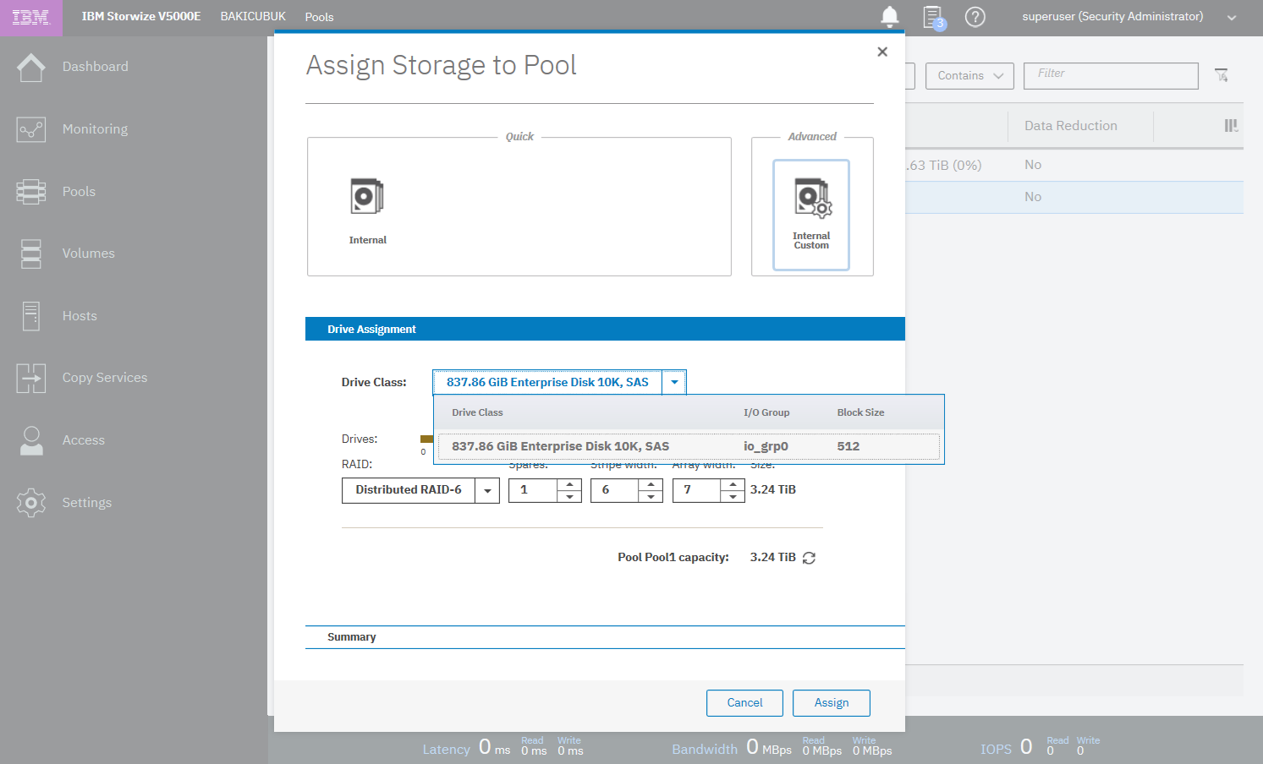
Task: Click the Assign button
Action: 832,703
